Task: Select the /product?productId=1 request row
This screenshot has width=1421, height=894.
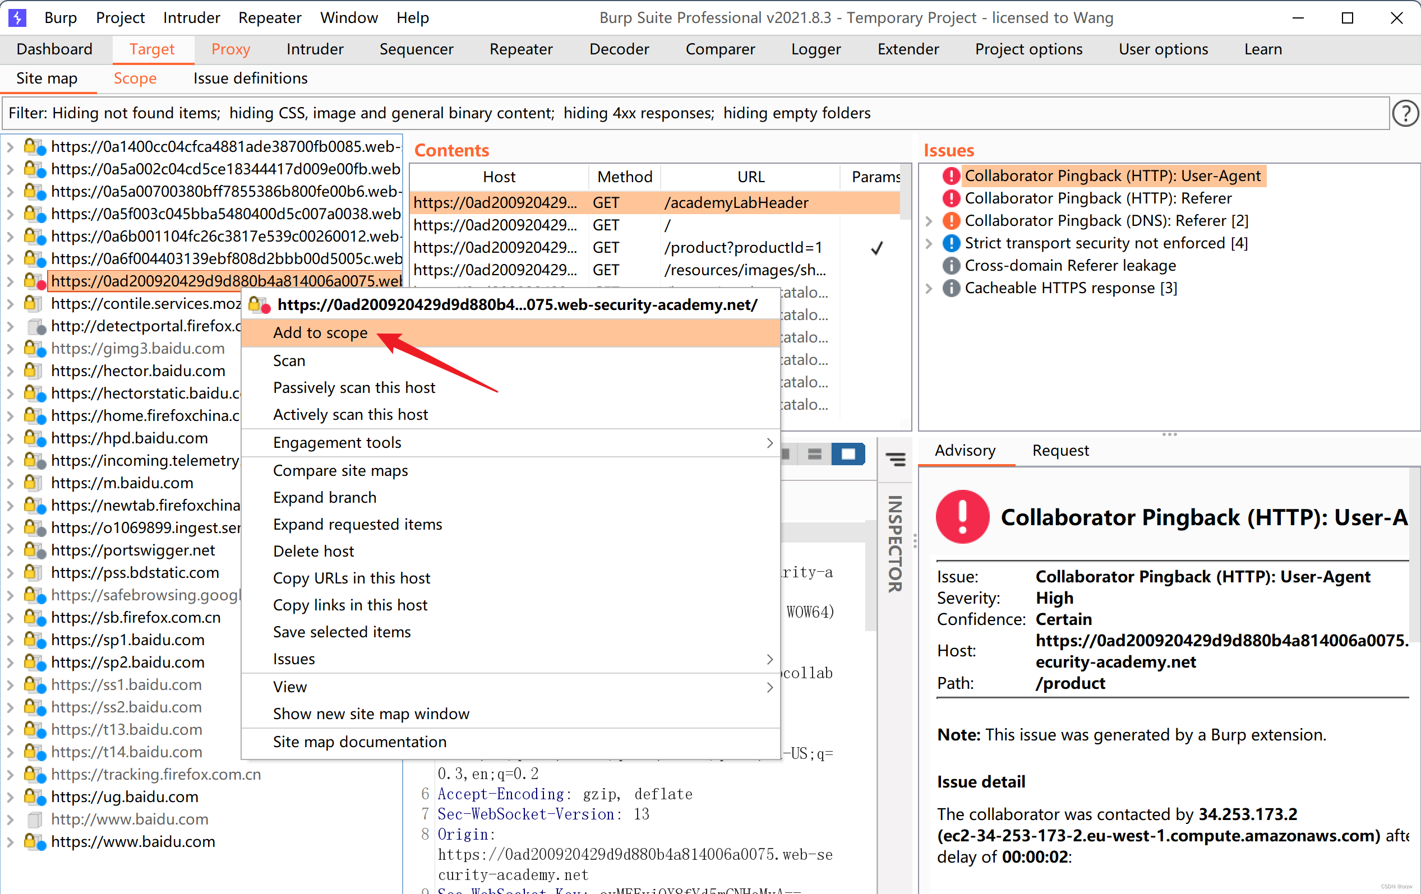Action: (x=742, y=248)
